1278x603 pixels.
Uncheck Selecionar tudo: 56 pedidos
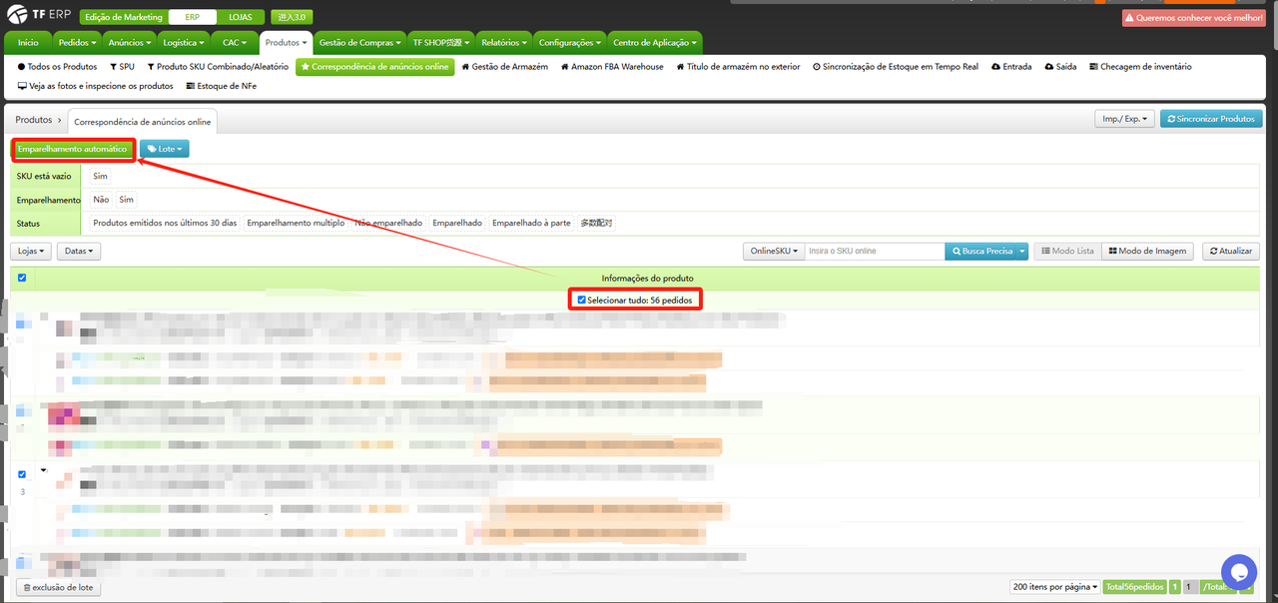pos(582,300)
